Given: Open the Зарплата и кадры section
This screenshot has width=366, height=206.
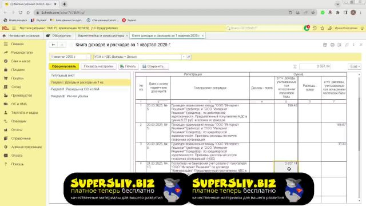Looking at the screenshot, I should 24,113.
